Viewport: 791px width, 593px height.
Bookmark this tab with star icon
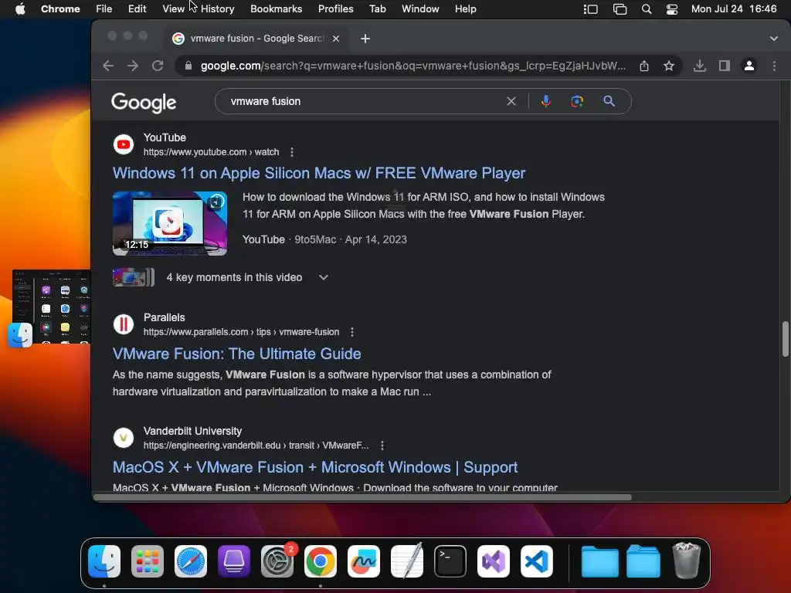coord(669,66)
